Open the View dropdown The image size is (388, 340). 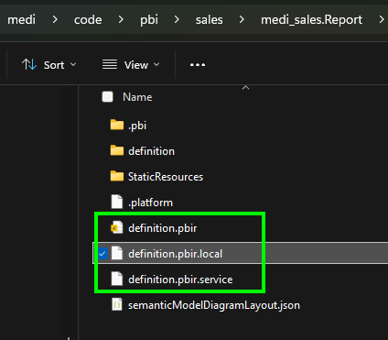click(x=131, y=65)
